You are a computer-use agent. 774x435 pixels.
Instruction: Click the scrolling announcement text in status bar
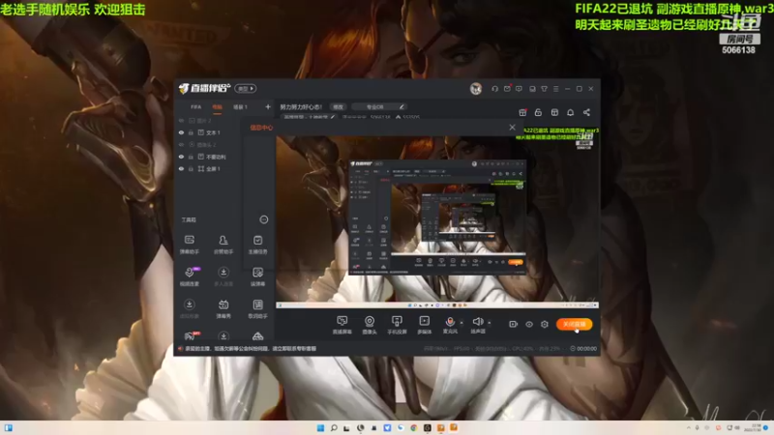click(x=251, y=349)
